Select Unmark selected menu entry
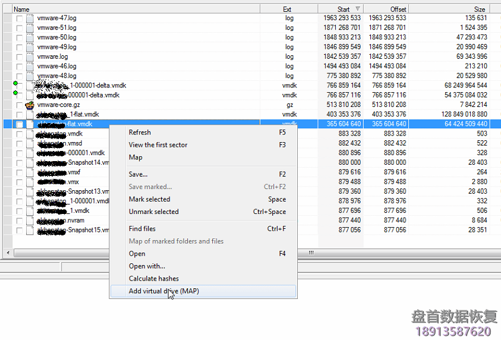The width and height of the screenshot is (501, 340). pos(203,212)
